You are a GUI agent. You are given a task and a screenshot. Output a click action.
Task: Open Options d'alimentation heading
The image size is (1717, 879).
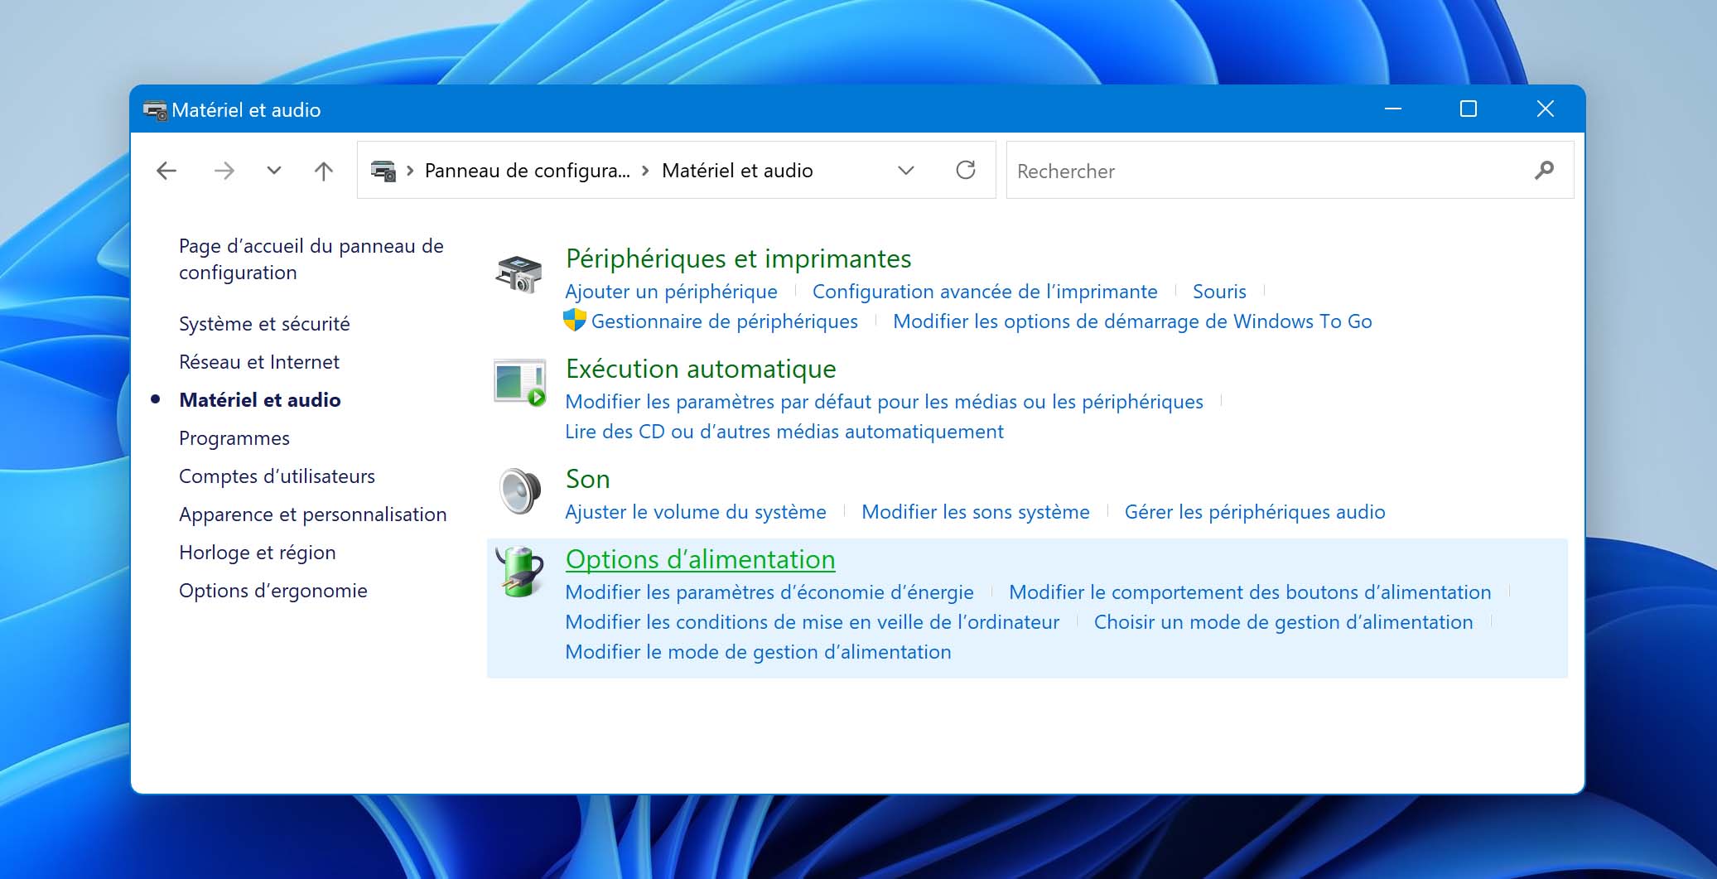[x=701, y=559]
